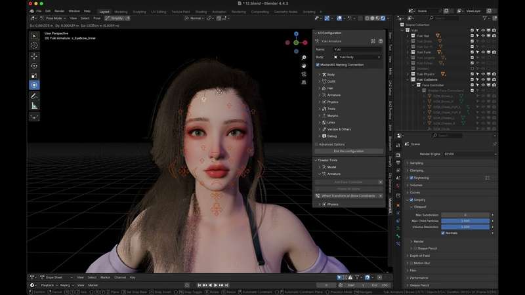Click the Name field containing Yuki
525x295 pixels.
[x=358, y=50]
